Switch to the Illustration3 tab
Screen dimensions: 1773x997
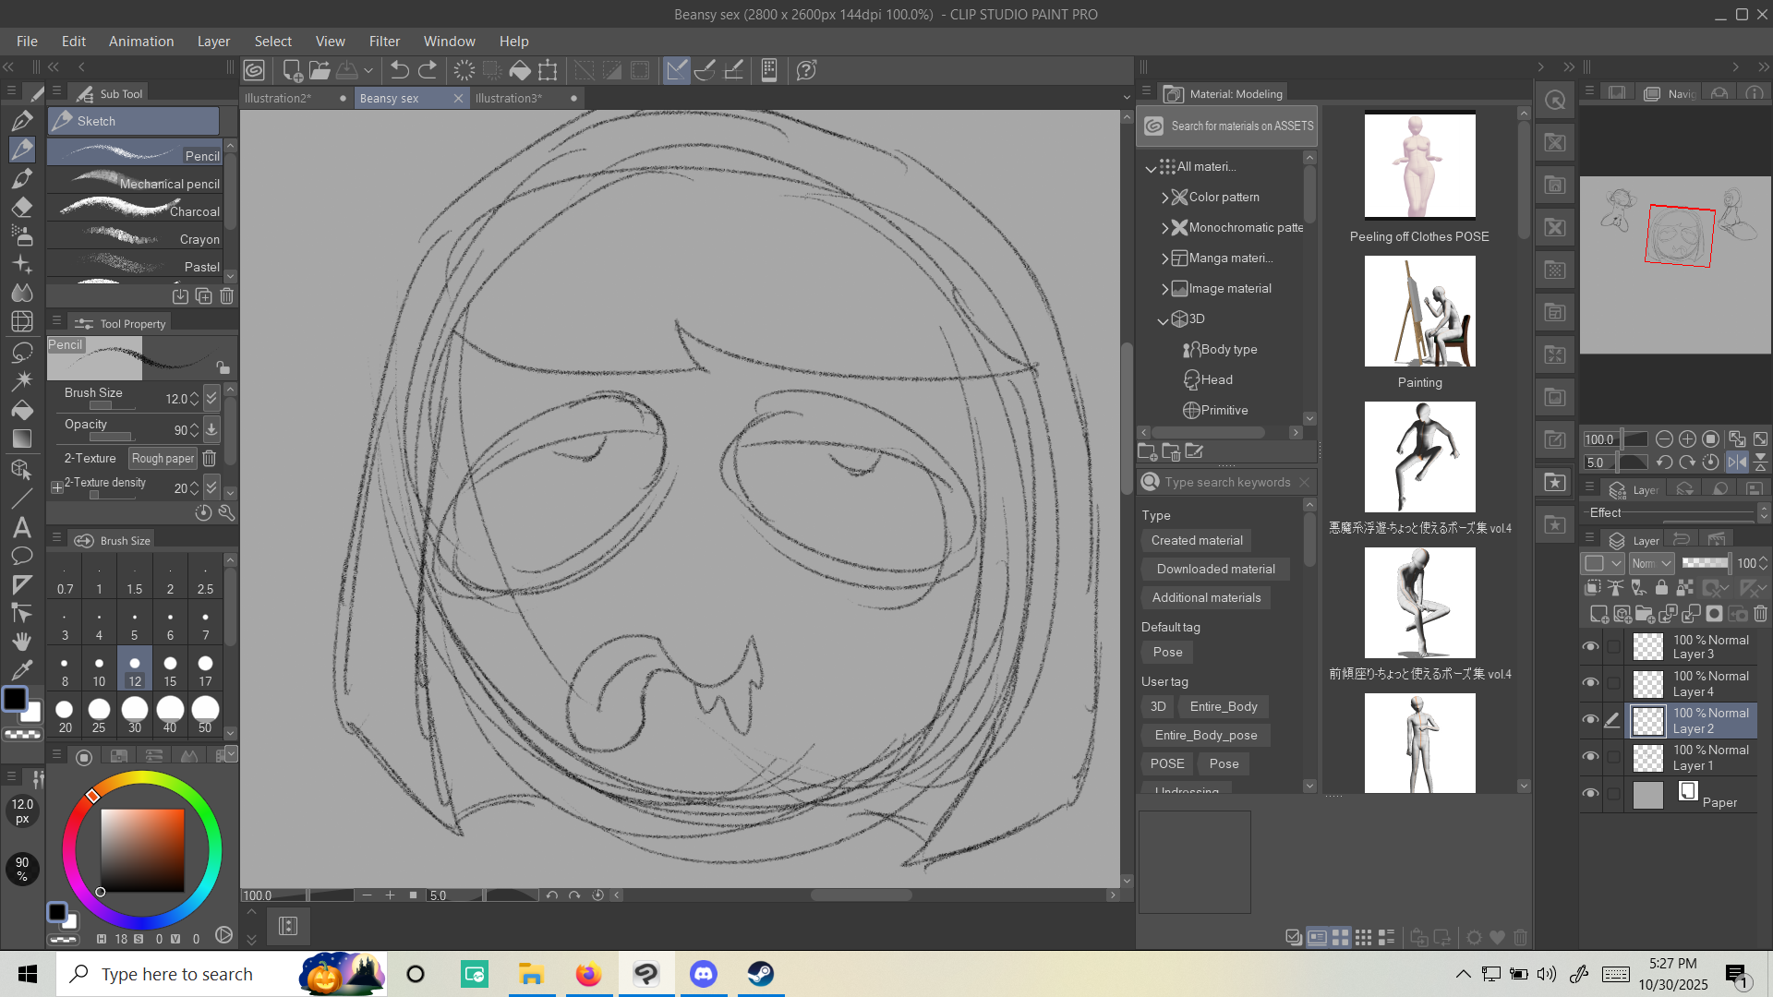coord(509,98)
